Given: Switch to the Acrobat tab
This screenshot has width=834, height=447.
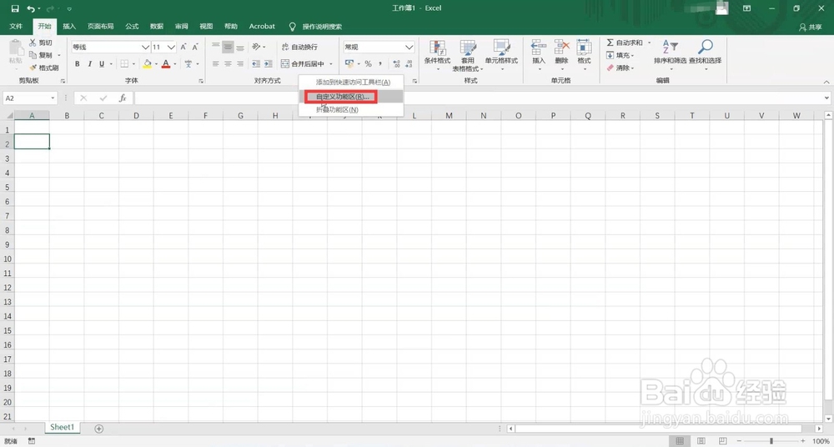Looking at the screenshot, I should pyautogui.click(x=262, y=26).
